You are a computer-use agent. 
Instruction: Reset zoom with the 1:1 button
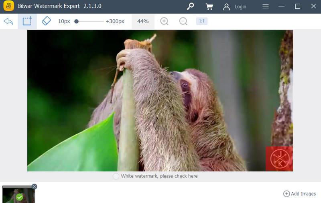tap(201, 21)
